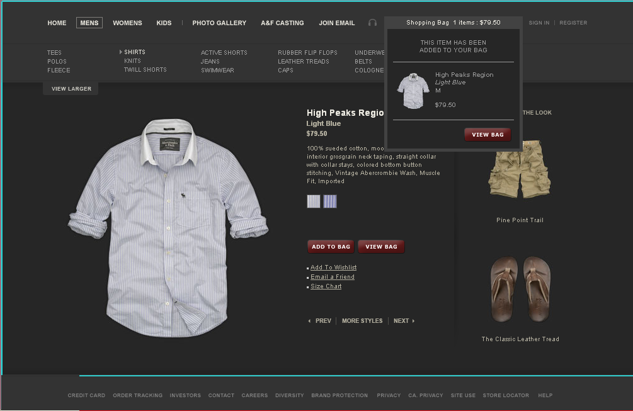
Task: Browse the RUBBER FLIP FLOPS category
Action: [307, 53]
